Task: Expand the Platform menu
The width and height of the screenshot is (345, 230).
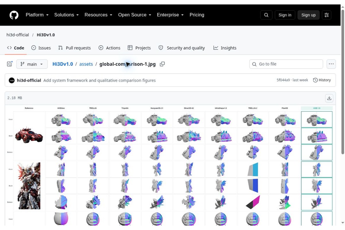Action: pyautogui.click(x=37, y=15)
